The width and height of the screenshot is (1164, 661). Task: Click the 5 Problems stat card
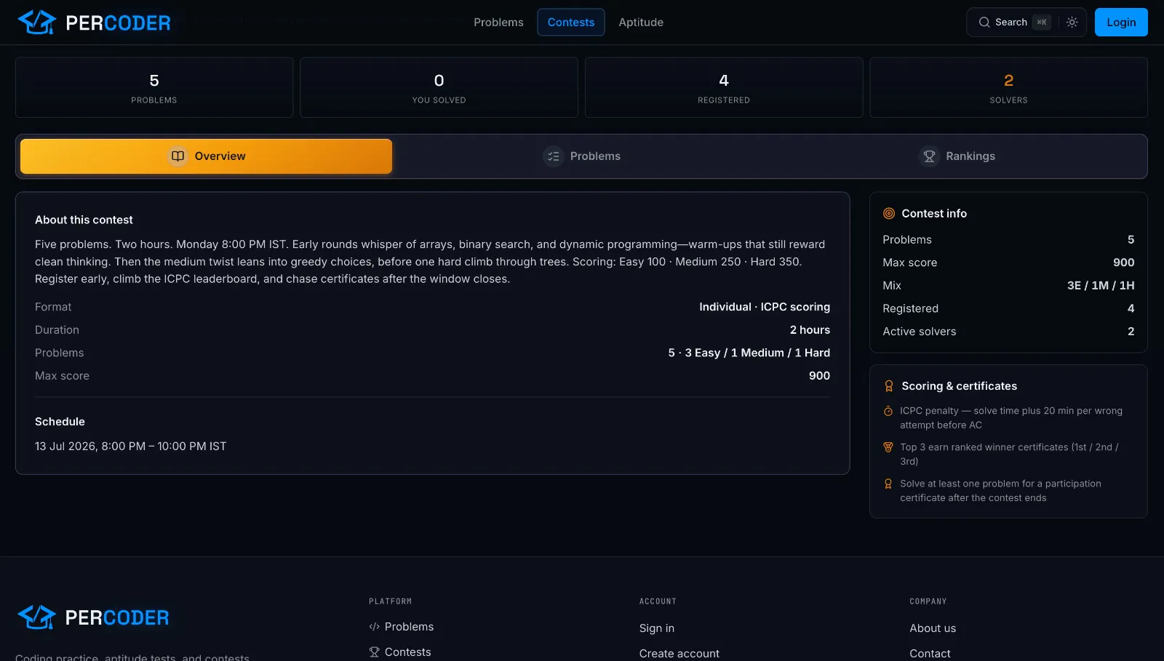[x=154, y=87]
